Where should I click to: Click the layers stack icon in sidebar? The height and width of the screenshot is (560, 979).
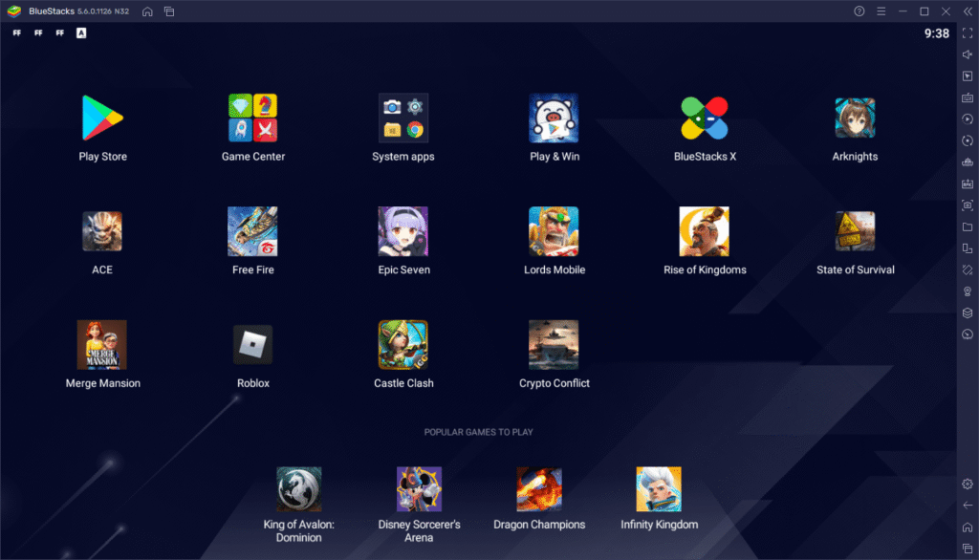point(968,312)
